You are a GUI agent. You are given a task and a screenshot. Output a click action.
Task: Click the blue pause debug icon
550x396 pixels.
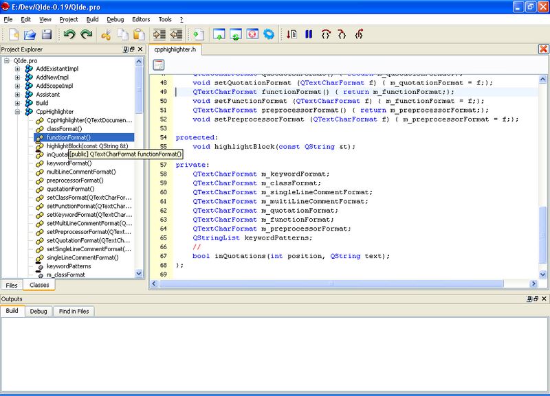[309, 34]
